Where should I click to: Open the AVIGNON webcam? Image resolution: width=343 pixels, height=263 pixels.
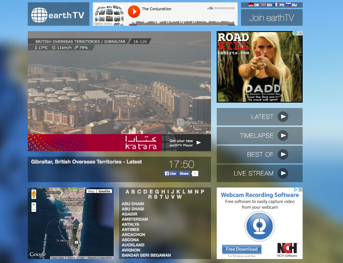click(131, 250)
